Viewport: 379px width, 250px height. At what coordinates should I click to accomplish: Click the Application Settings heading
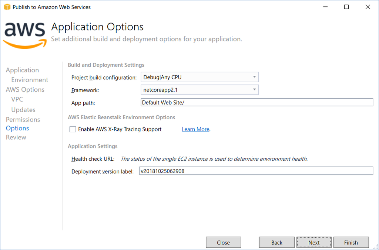click(x=93, y=146)
